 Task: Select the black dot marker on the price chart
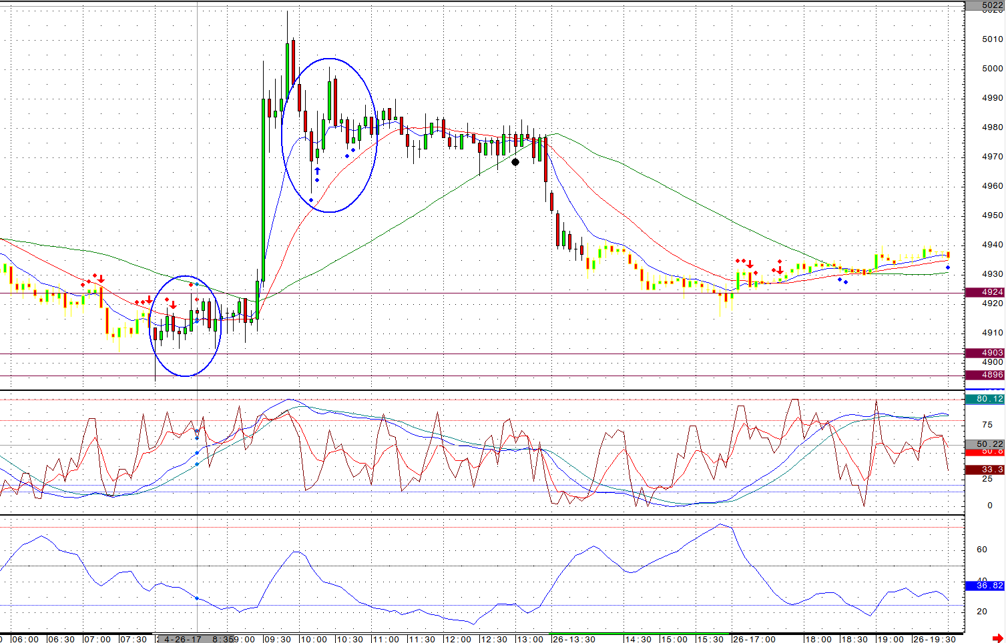coord(515,162)
